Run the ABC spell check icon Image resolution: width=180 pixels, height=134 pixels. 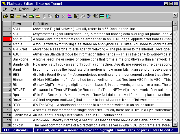pyautogui.click(x=89, y=16)
